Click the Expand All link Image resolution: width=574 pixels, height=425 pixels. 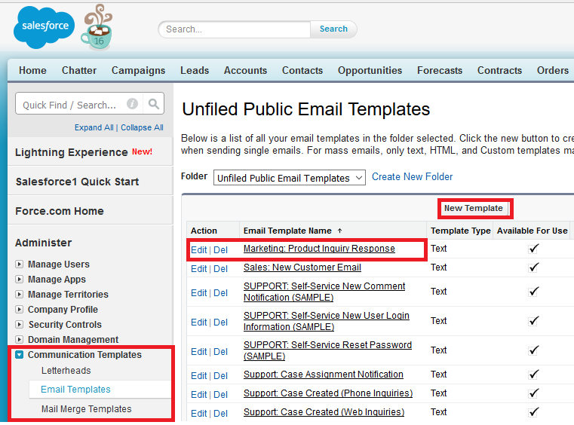pyautogui.click(x=94, y=128)
